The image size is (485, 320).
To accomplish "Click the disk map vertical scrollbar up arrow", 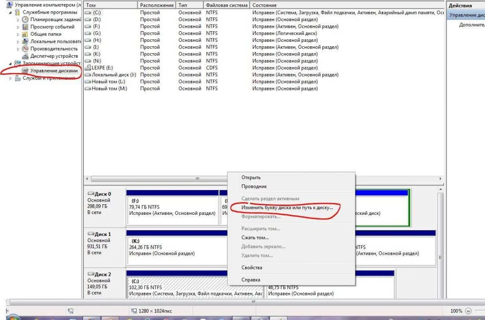I will pyautogui.click(x=440, y=190).
